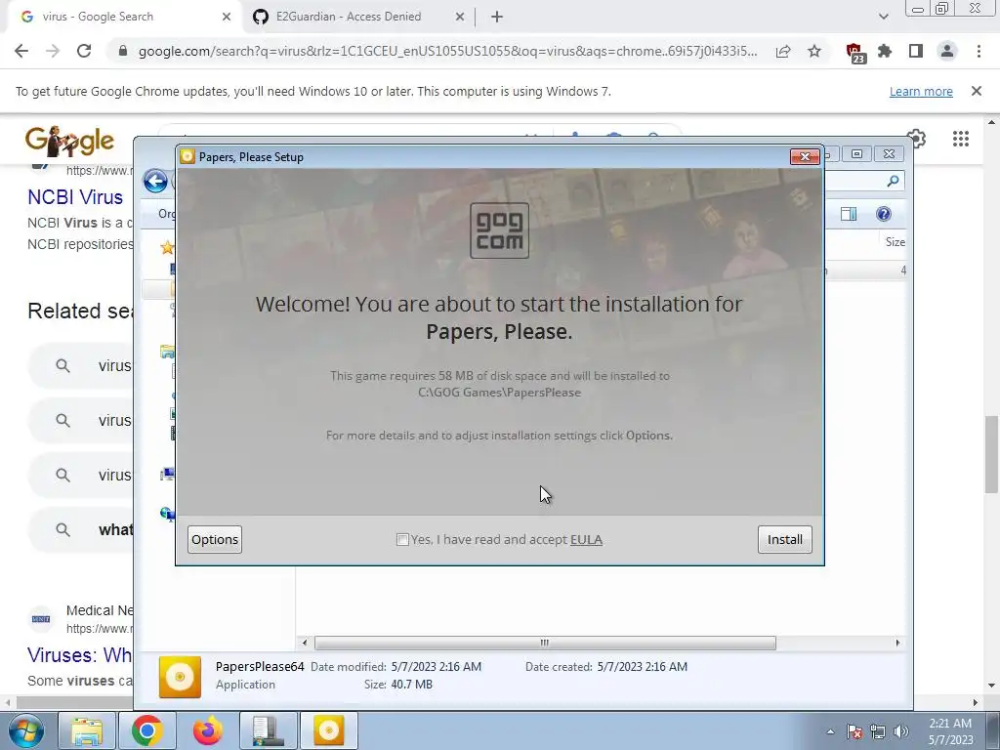Sort by the Size column header in Explorer
Image resolution: width=1000 pixels, height=750 pixels.
pyautogui.click(x=895, y=242)
